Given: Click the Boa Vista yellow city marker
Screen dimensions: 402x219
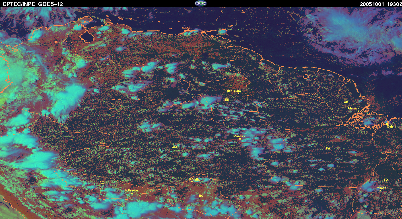Looking at the screenshot, I should [x=238, y=93].
